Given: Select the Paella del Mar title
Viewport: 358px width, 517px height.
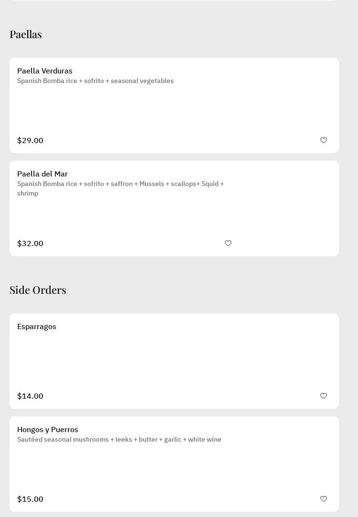Looking at the screenshot, I should pos(42,174).
